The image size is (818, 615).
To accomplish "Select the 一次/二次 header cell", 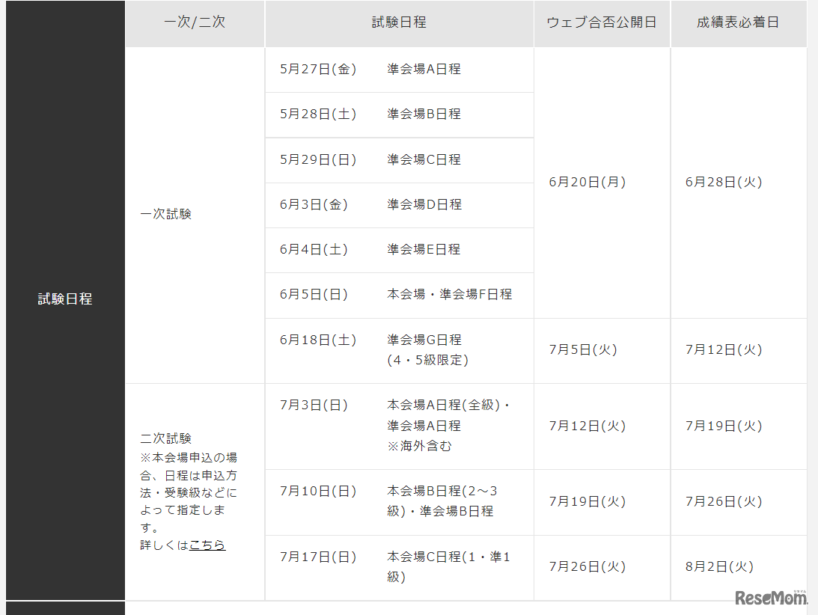I will click(x=194, y=23).
